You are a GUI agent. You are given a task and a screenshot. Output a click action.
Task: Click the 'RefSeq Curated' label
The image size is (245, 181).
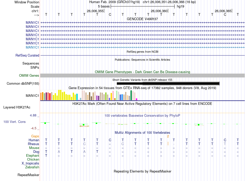tap(27, 55)
